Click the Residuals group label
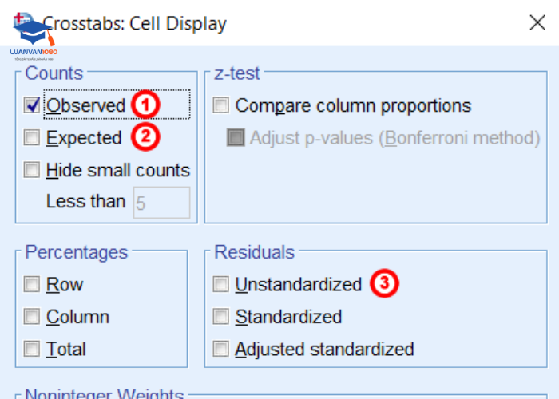The image size is (559, 399). click(254, 252)
